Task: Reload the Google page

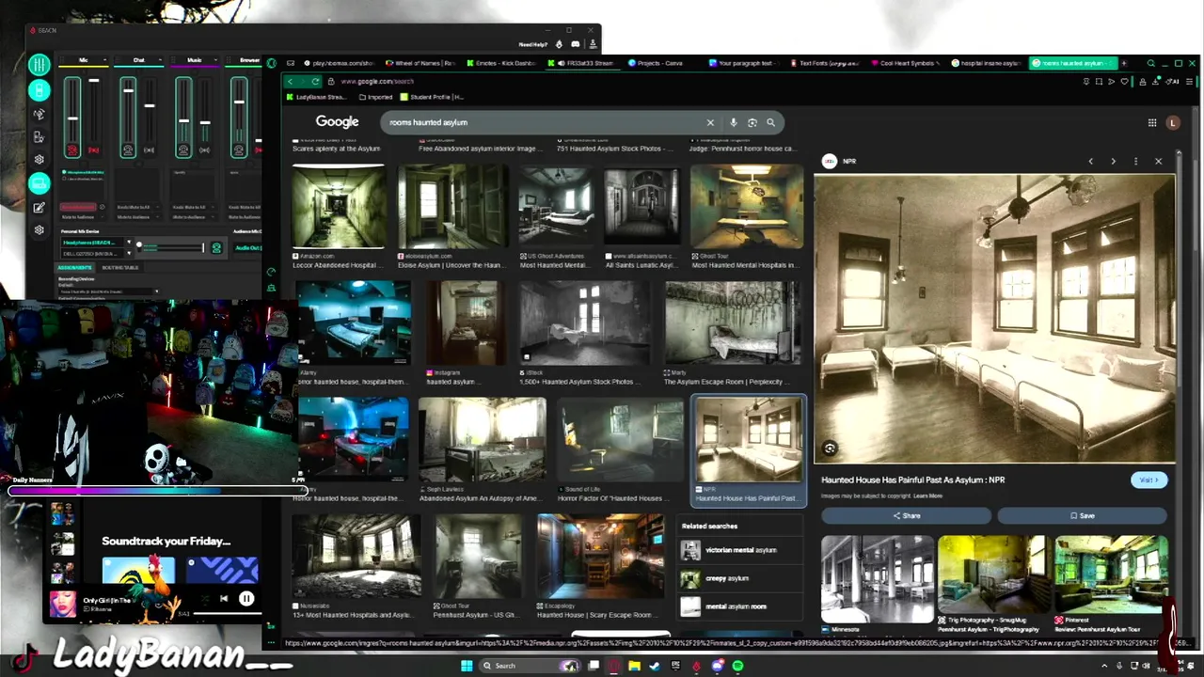Action: pos(315,81)
